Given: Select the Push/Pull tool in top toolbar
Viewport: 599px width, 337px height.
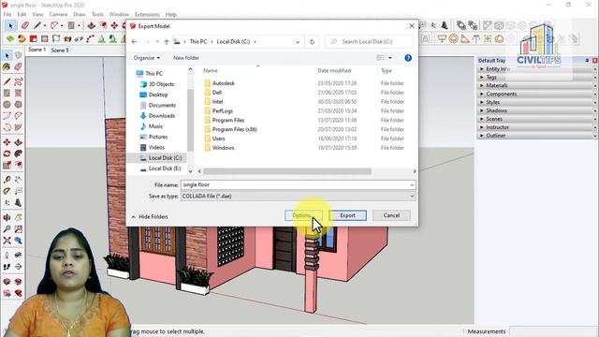Looking at the screenshot, I should point(92,25).
